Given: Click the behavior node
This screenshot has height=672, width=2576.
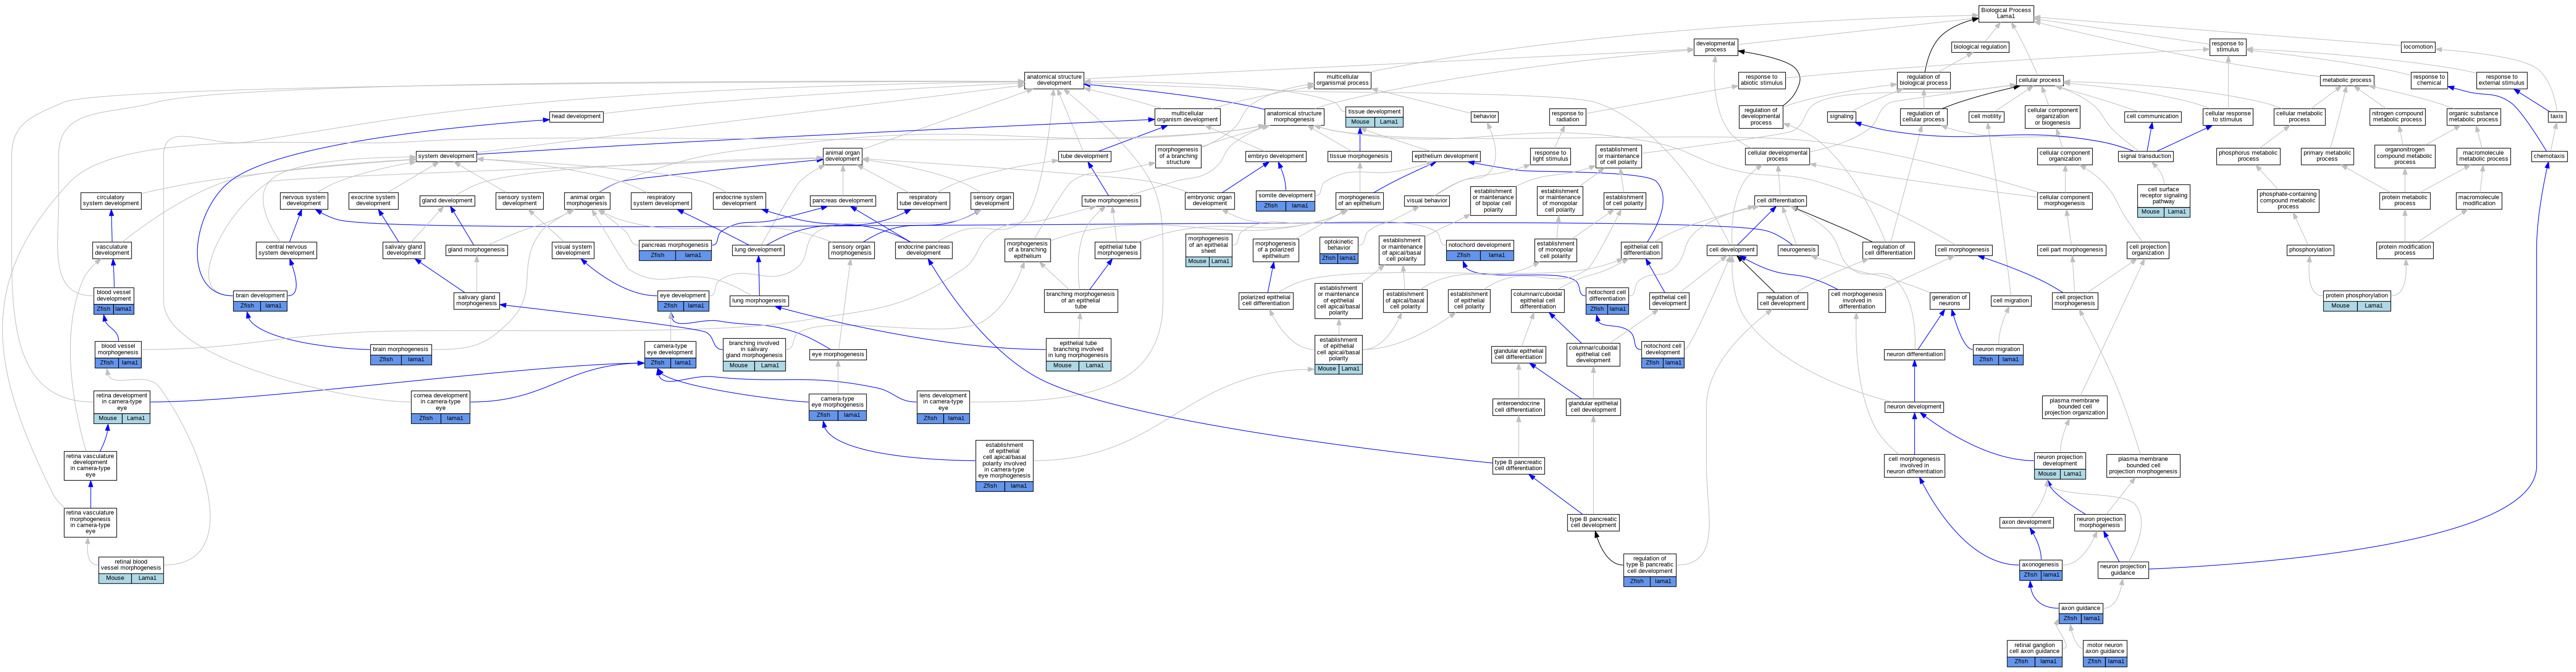Looking at the screenshot, I should 1485,117.
